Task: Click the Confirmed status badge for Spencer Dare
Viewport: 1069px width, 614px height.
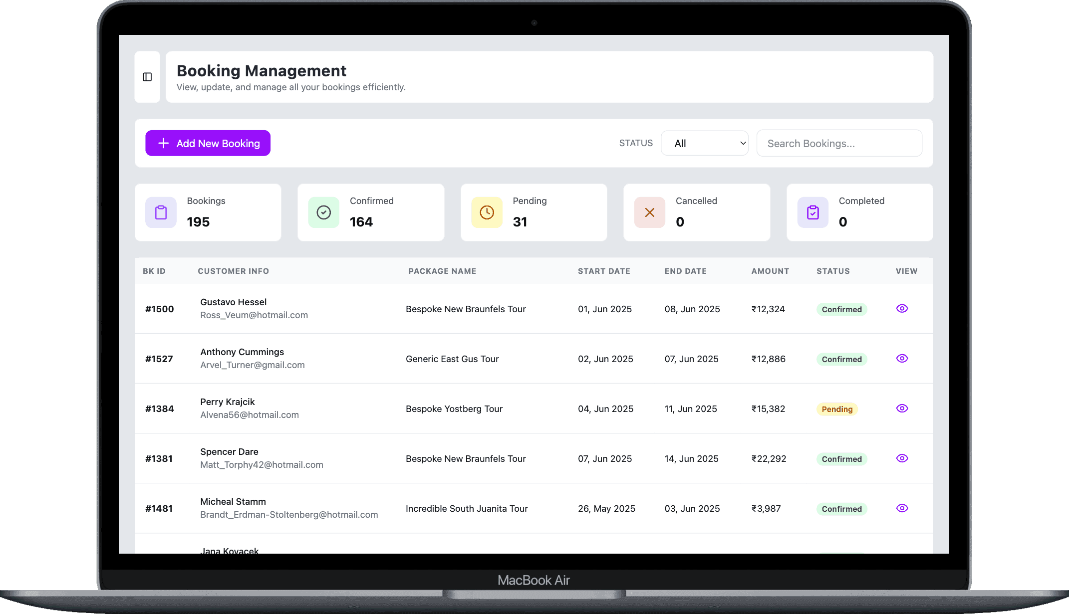Action: [x=841, y=458]
